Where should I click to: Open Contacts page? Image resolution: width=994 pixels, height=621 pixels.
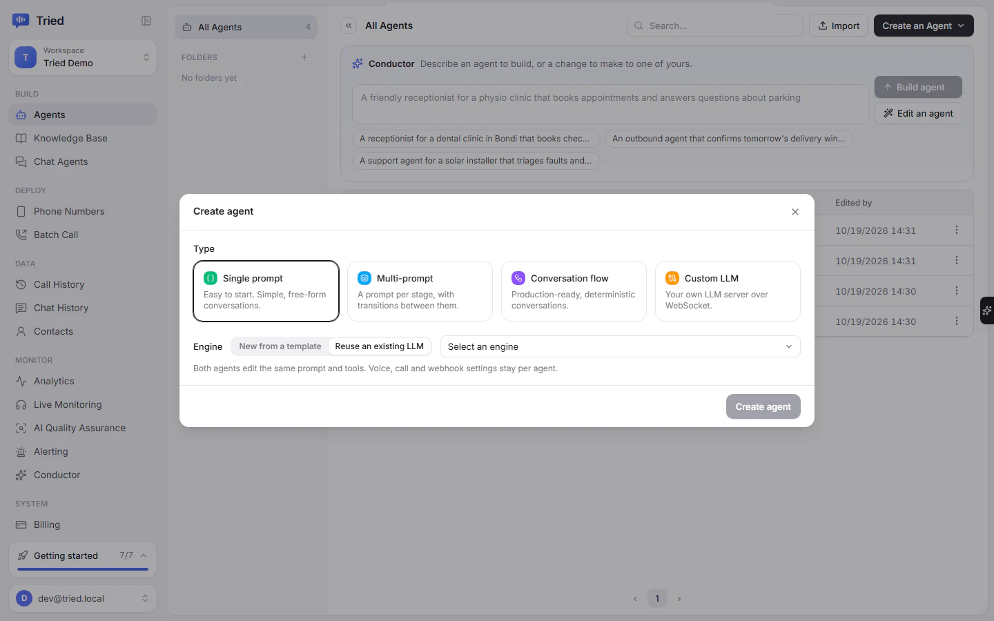click(83, 331)
